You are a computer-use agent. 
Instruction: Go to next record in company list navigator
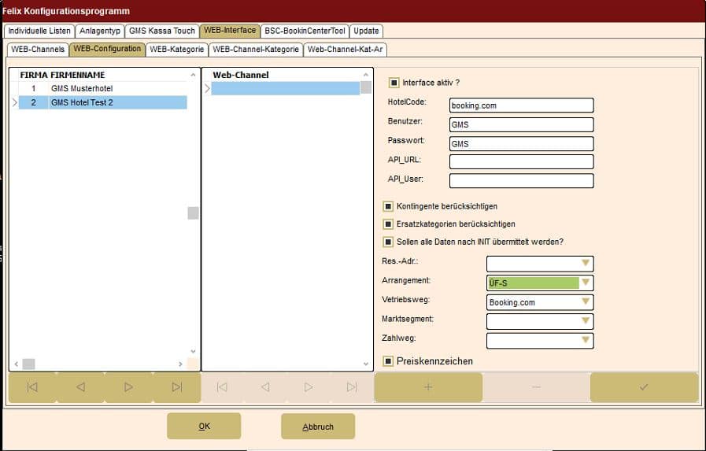tap(128, 387)
